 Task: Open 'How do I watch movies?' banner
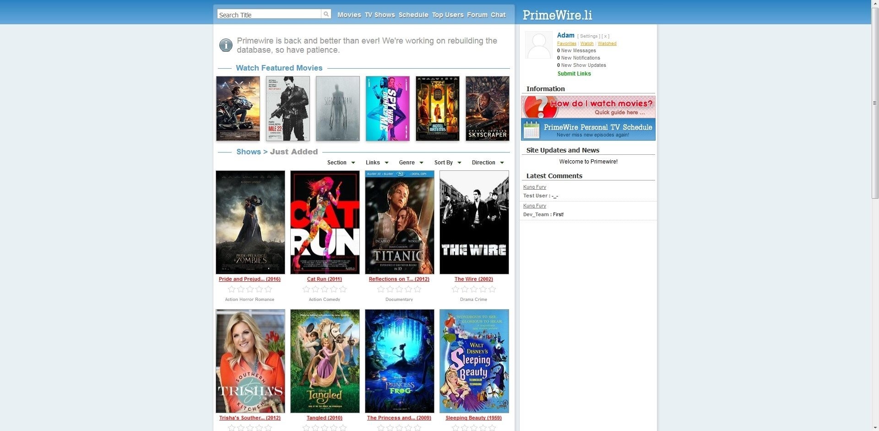coord(588,107)
